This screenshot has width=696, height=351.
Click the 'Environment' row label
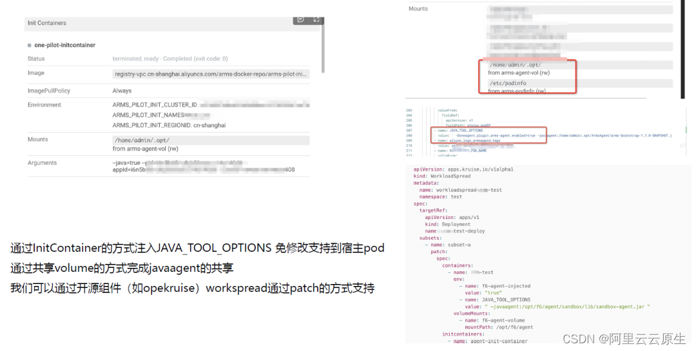coord(44,105)
